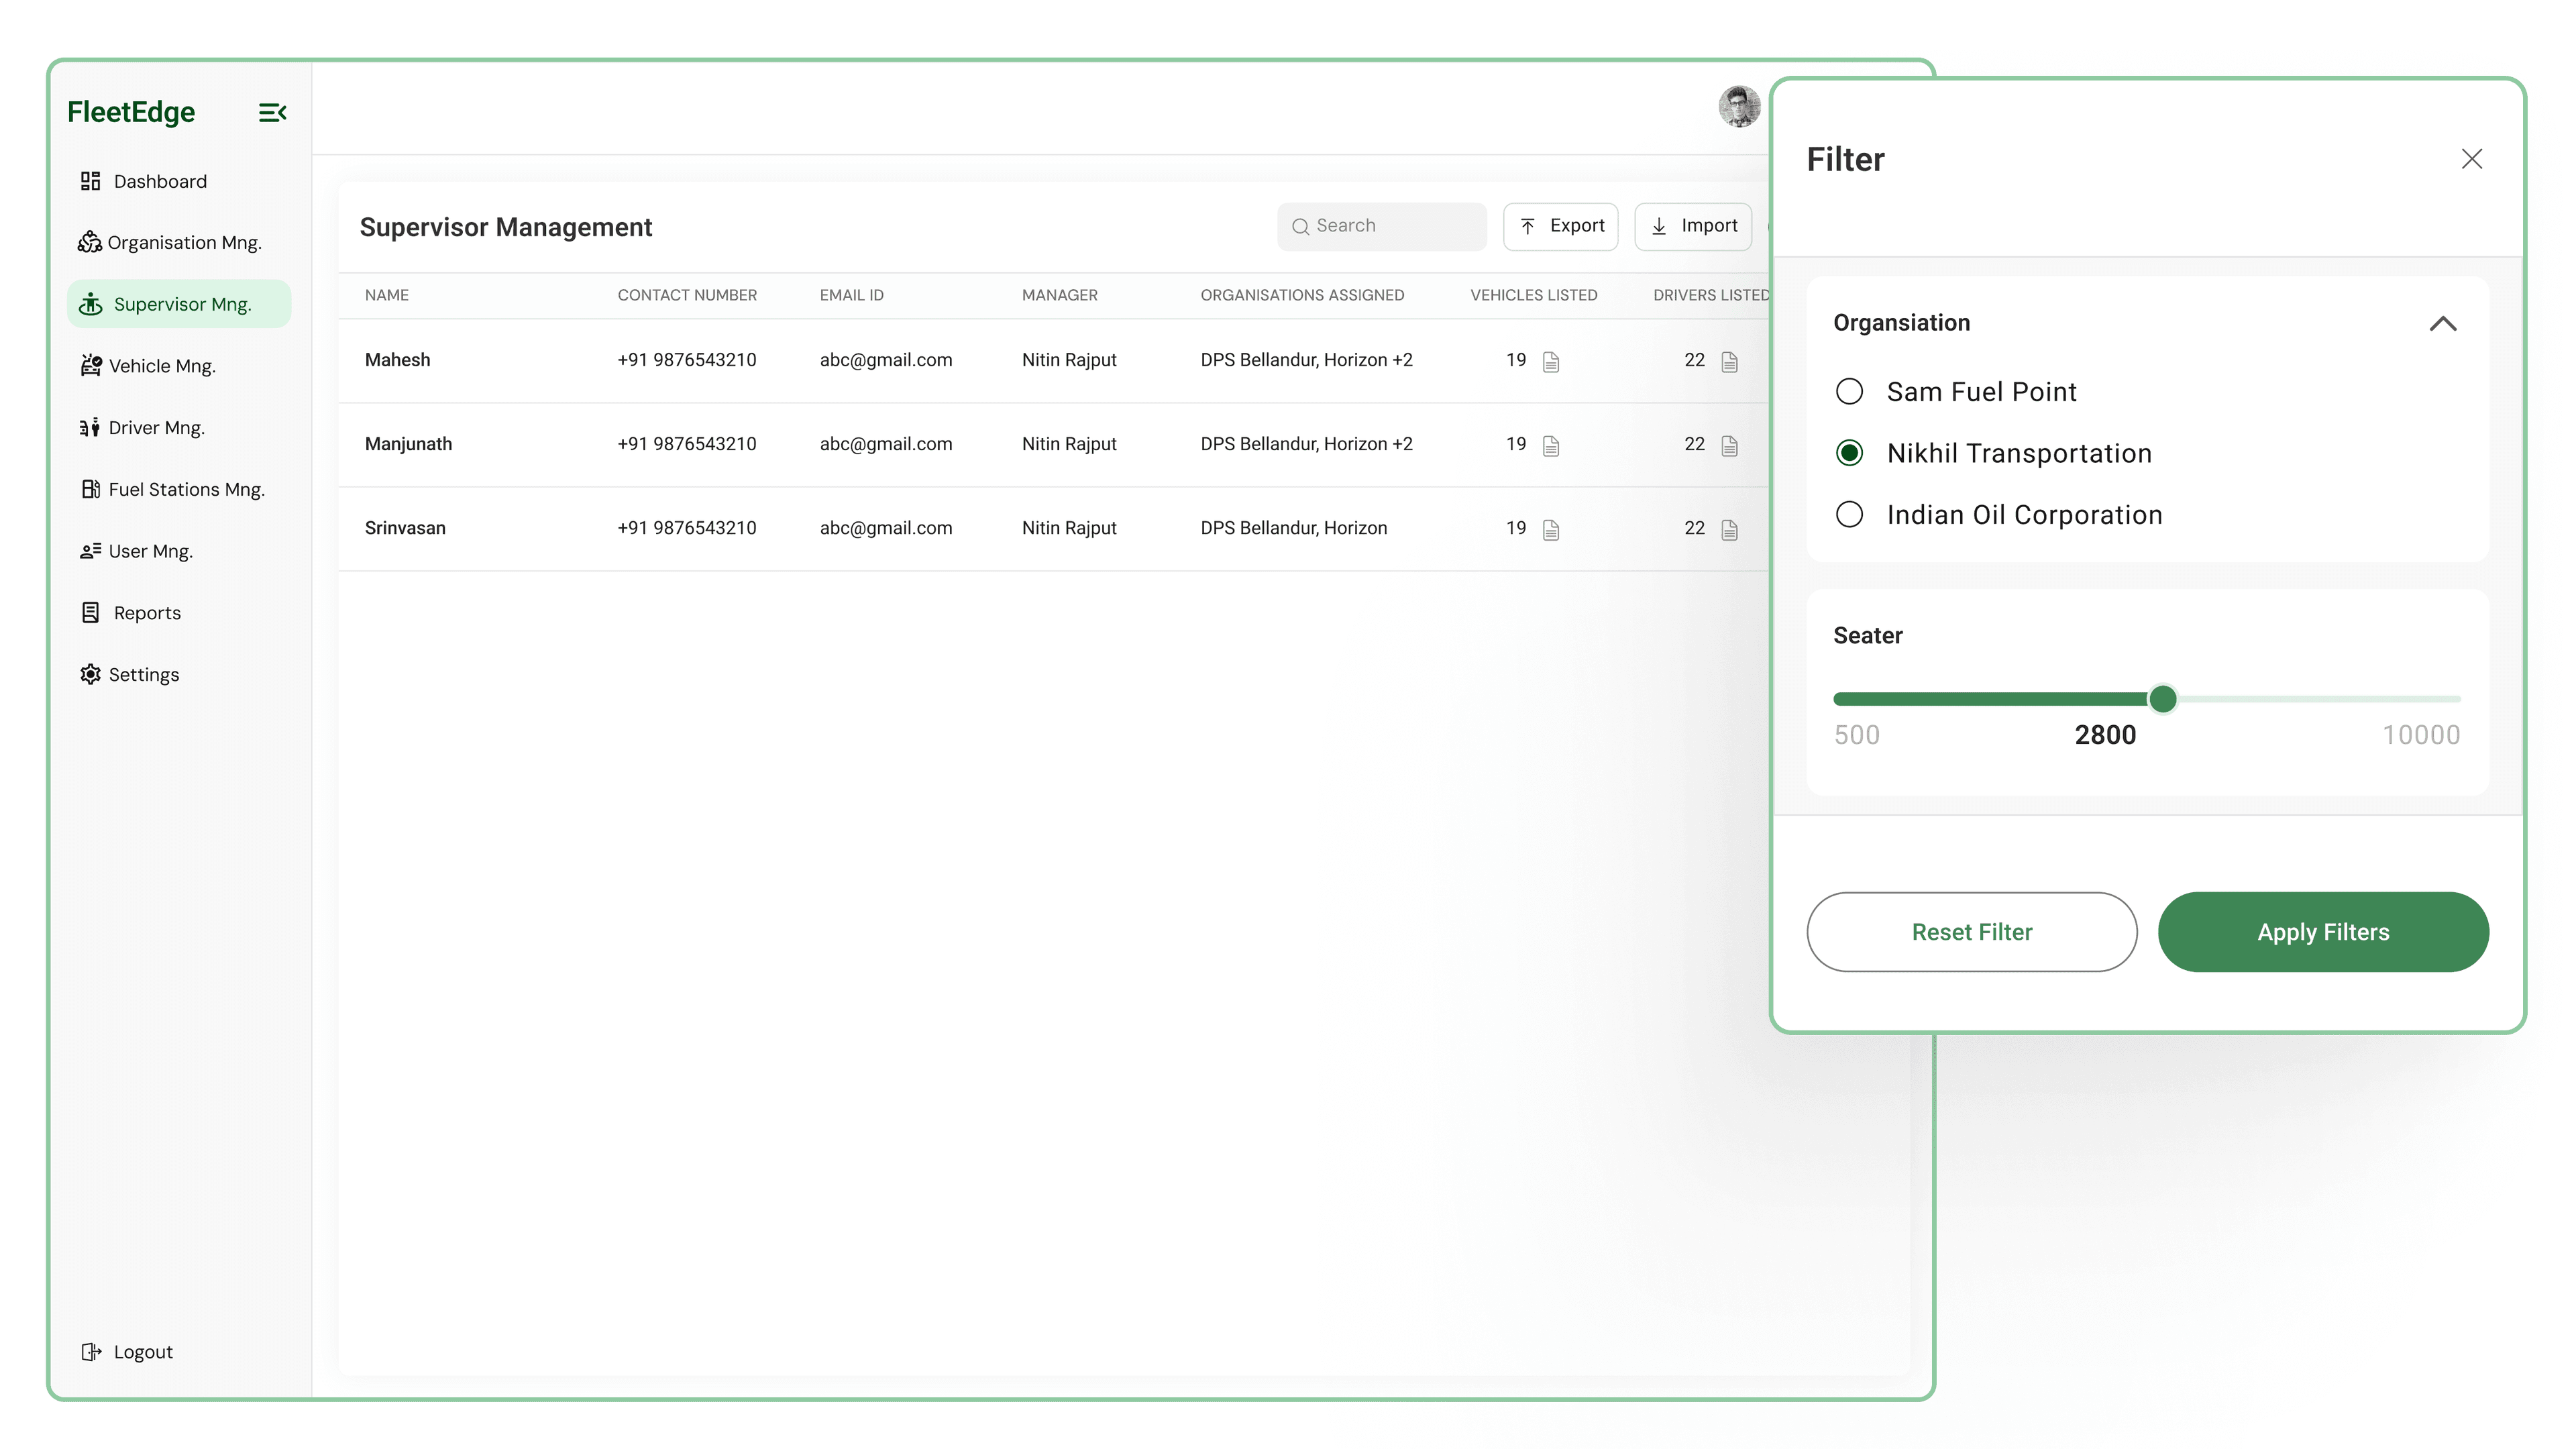Click the ORGANISATIONS ASSIGNED column header
This screenshot has height=1449, width=2576.
(x=1302, y=295)
